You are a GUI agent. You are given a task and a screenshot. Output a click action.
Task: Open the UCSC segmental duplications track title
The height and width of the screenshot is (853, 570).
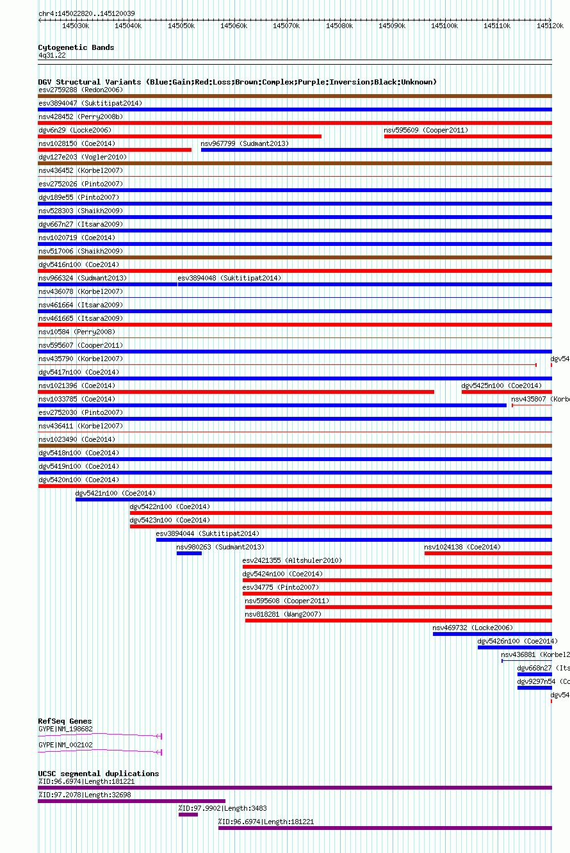pos(99,774)
